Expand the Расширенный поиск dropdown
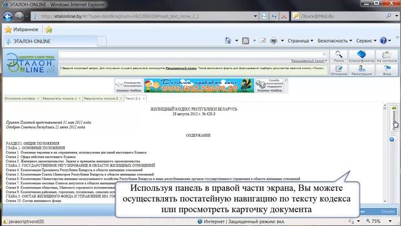401x226 pixels. [326, 61]
